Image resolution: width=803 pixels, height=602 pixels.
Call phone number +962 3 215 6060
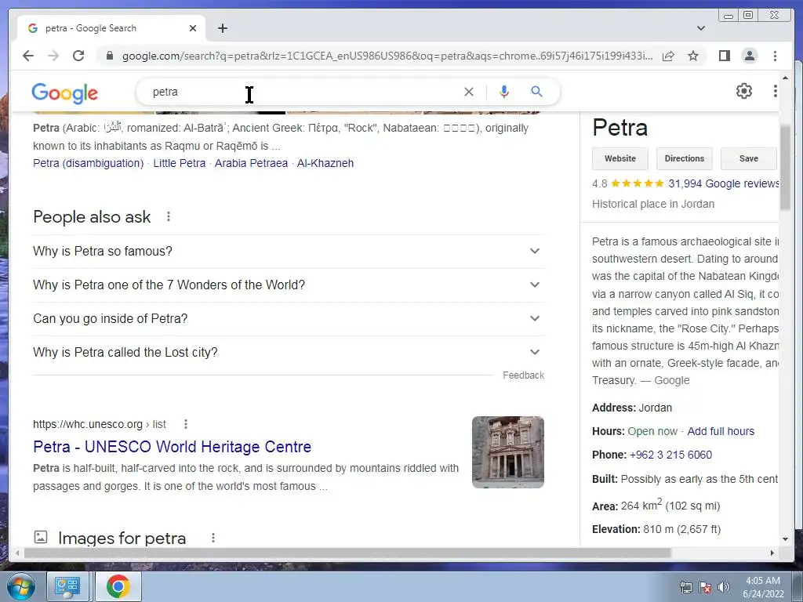point(670,455)
